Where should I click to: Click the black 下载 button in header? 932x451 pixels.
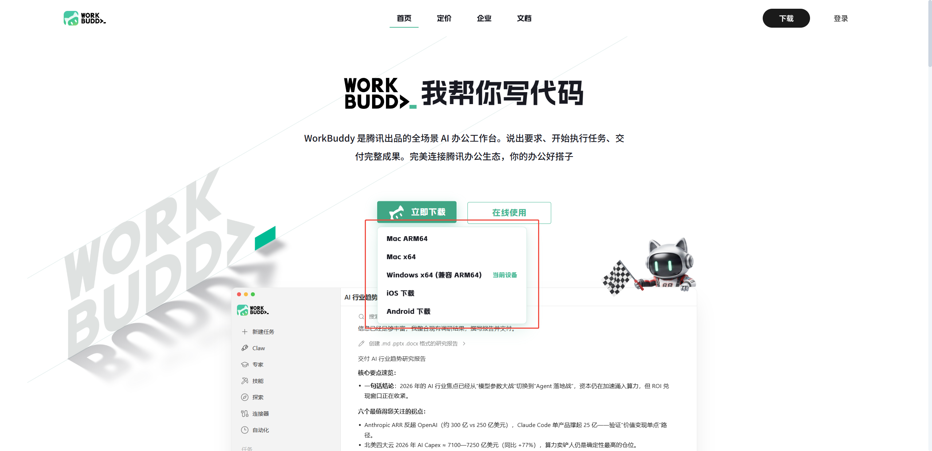point(786,18)
